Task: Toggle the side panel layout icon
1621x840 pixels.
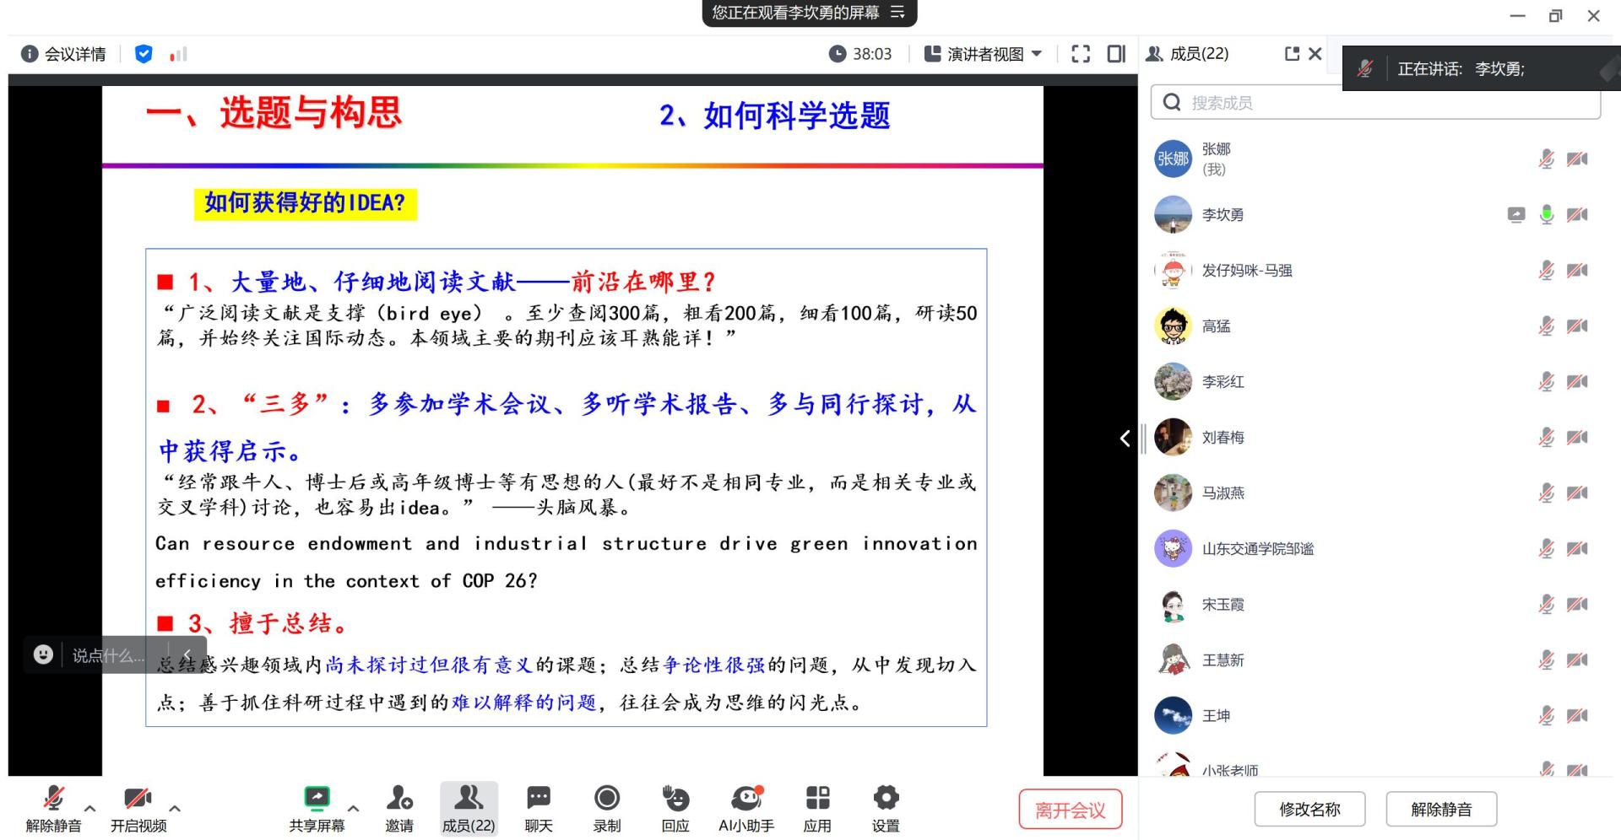Action: coord(1116,54)
